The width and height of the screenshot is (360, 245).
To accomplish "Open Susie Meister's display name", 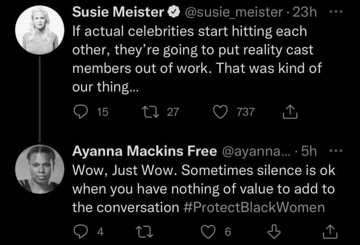I will pyautogui.click(x=118, y=12).
